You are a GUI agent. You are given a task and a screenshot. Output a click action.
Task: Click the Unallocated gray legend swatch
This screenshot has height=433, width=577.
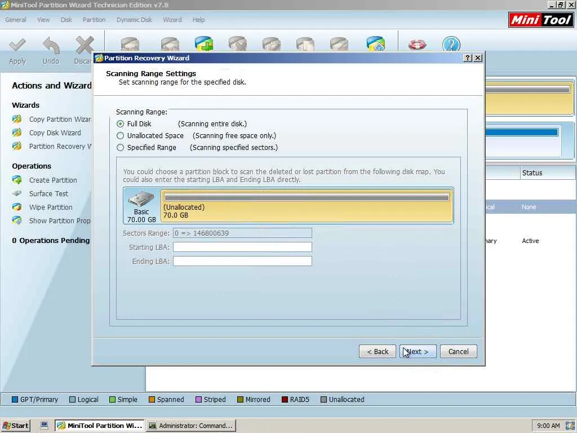point(324,400)
